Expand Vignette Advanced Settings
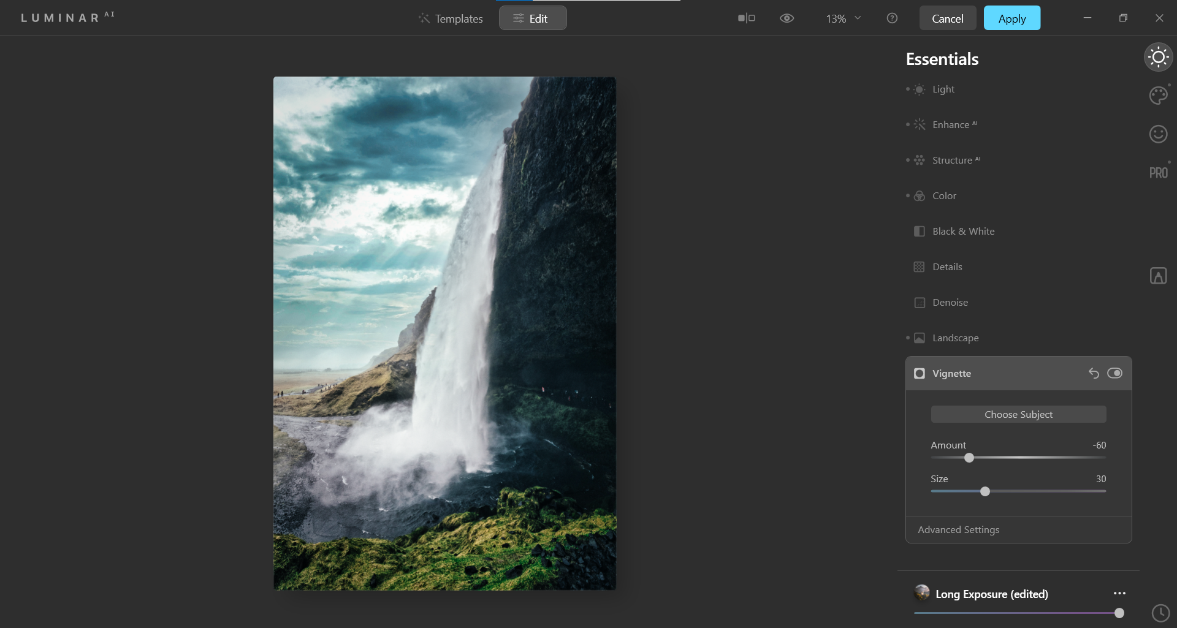The width and height of the screenshot is (1177, 628). (x=959, y=530)
